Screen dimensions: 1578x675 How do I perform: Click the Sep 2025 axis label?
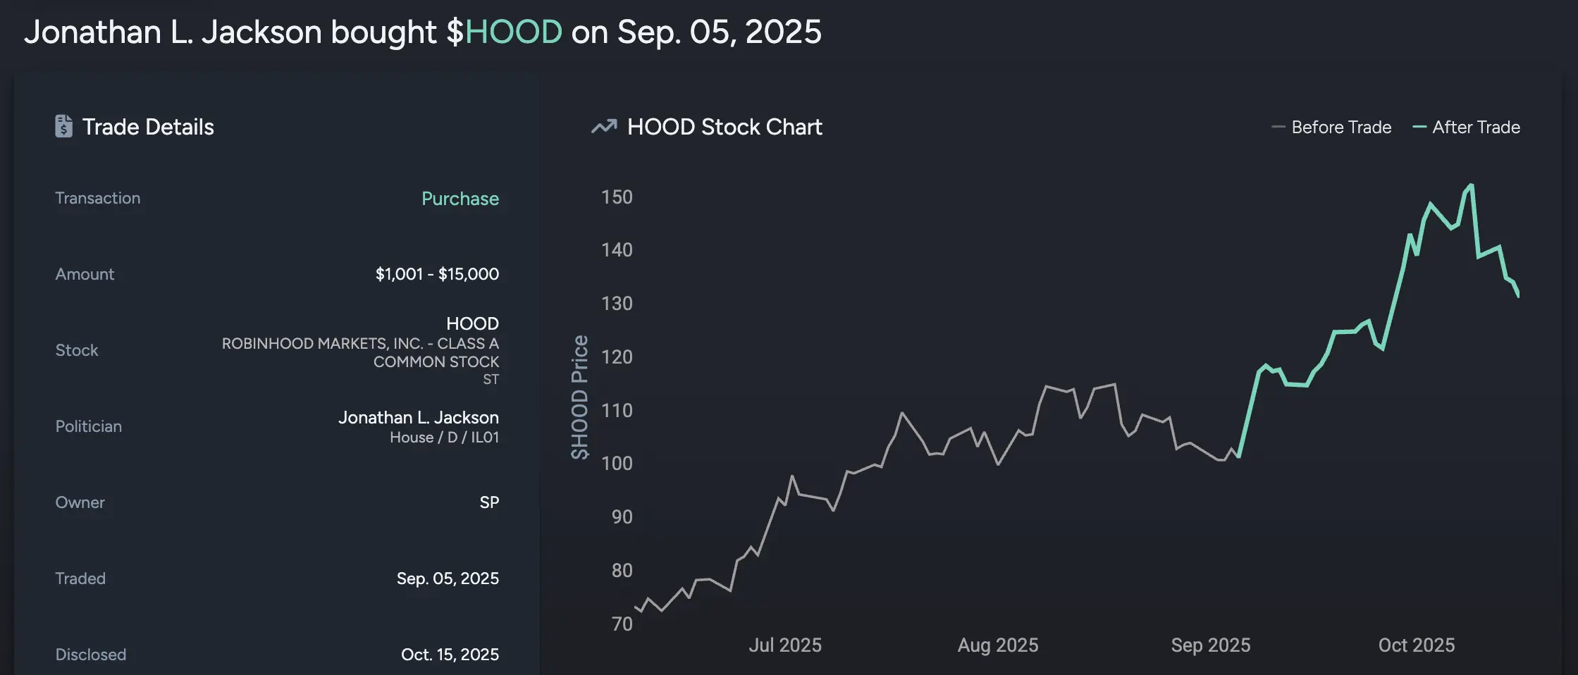(1210, 645)
